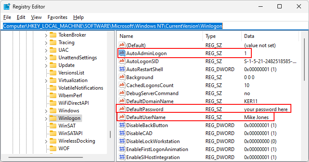Screen dimensions: 309x162
Task: Click the WinSAT folder icon
Action: (x=53, y=125)
